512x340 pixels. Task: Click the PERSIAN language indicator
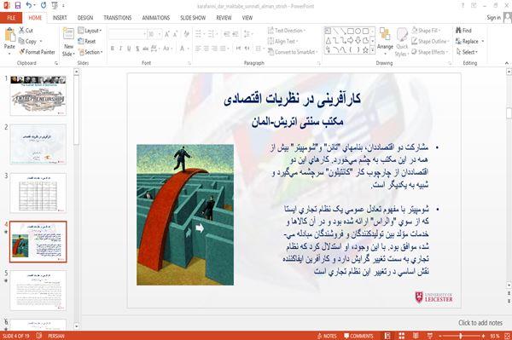tap(56, 336)
